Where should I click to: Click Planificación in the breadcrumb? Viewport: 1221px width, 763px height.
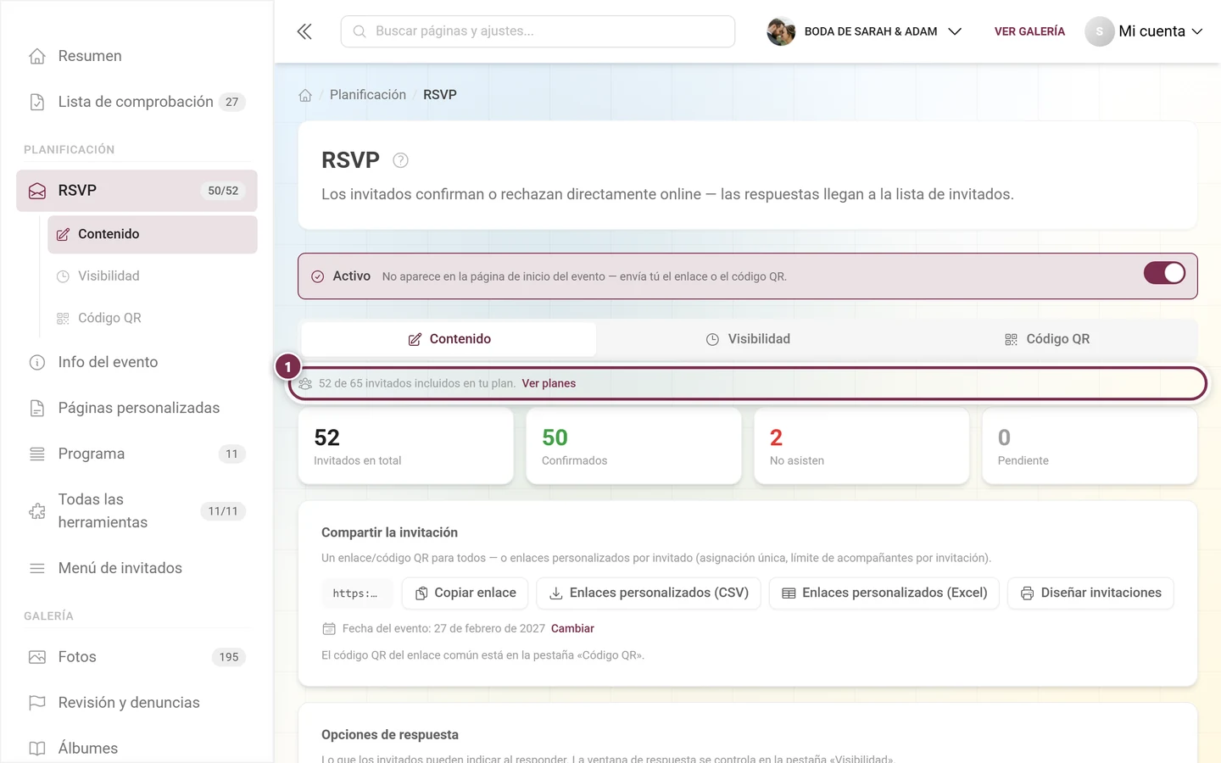[368, 95]
